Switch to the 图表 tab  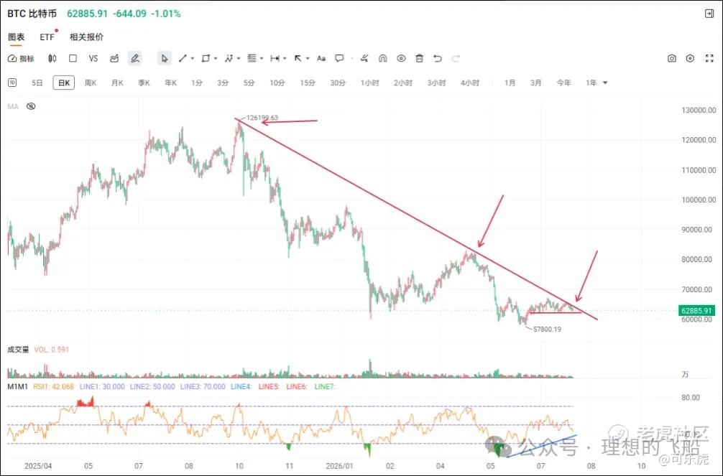point(16,37)
